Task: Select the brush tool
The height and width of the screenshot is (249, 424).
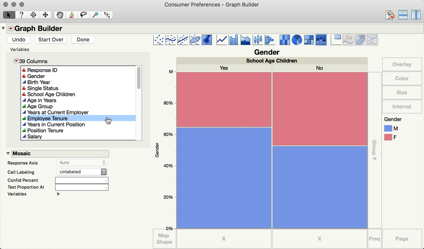Action: (x=72, y=15)
